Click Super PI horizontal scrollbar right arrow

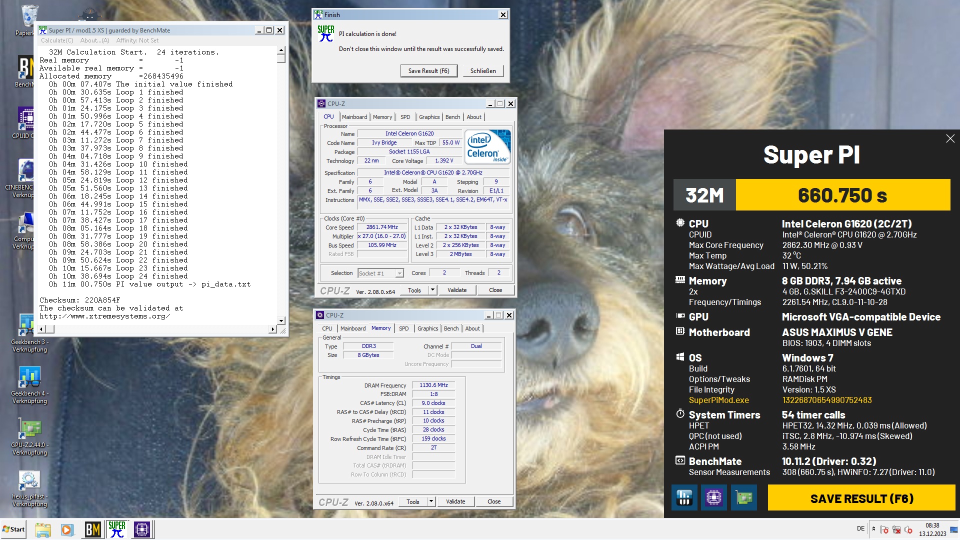(272, 329)
